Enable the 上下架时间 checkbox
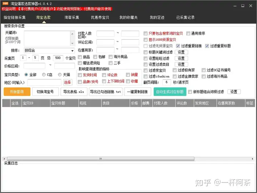257x193 pixels. pyautogui.click(x=104, y=81)
